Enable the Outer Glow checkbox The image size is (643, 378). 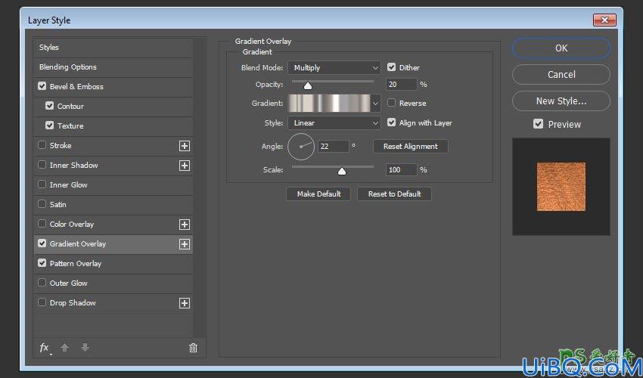coord(42,283)
